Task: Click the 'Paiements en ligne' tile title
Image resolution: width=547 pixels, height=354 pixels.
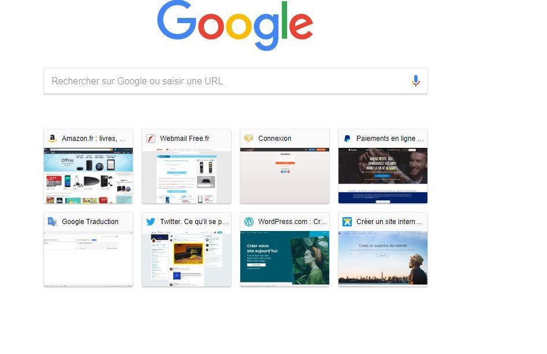Action: [390, 139]
